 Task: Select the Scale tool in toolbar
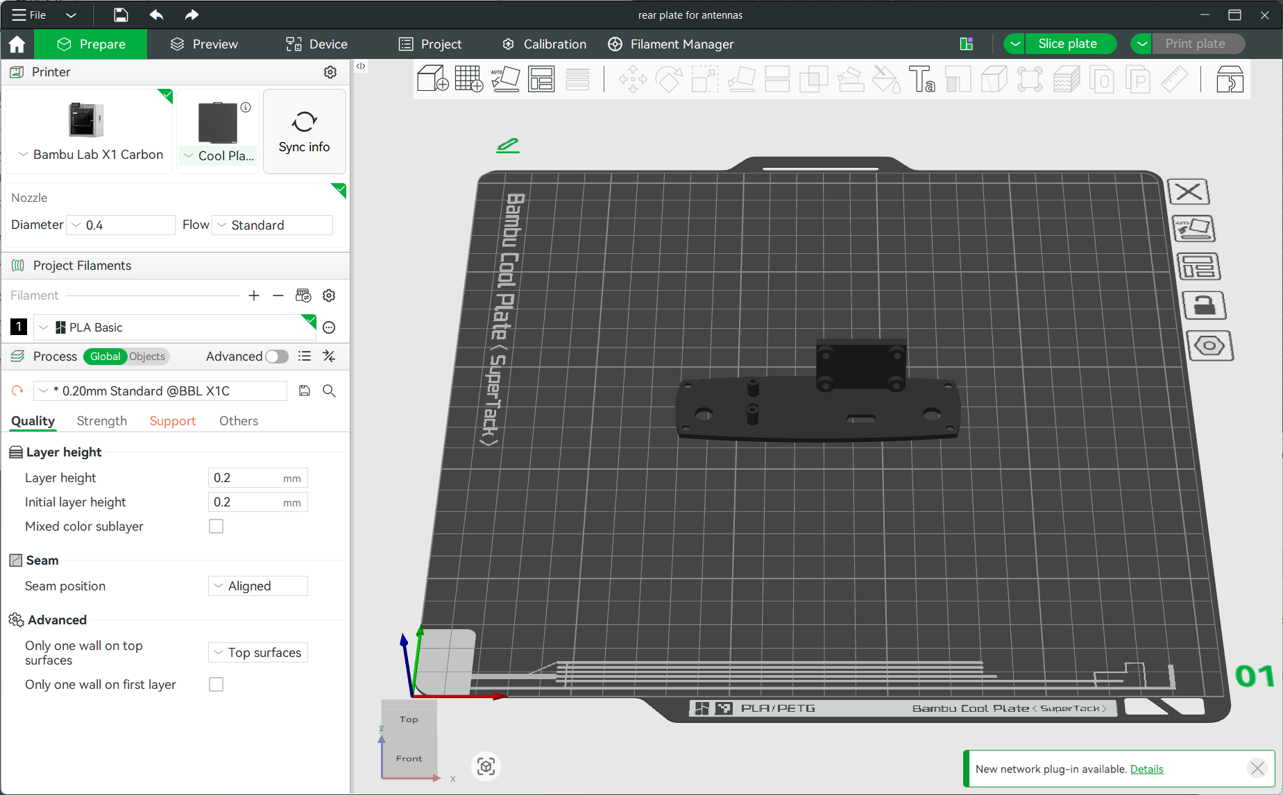click(x=705, y=78)
